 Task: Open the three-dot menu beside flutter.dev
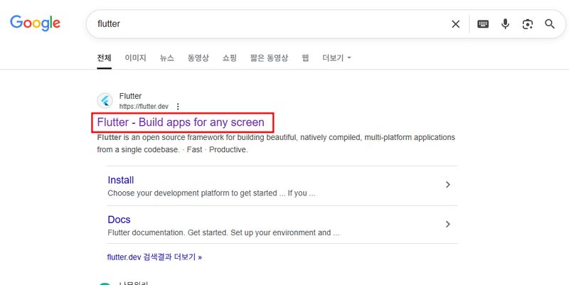[178, 107]
